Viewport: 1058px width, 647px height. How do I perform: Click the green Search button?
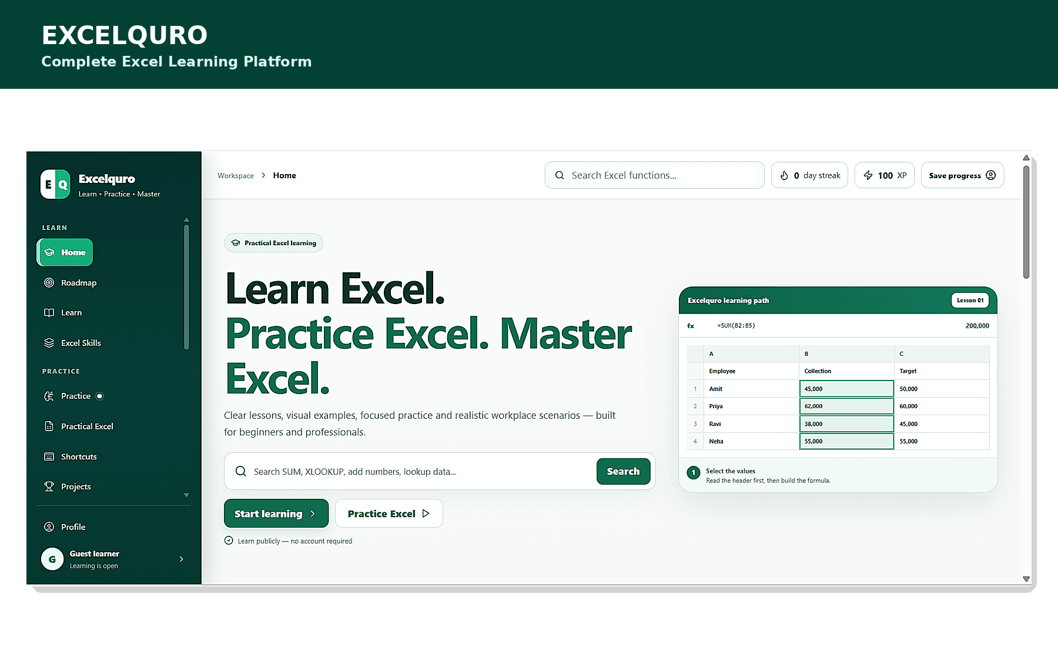[624, 471]
